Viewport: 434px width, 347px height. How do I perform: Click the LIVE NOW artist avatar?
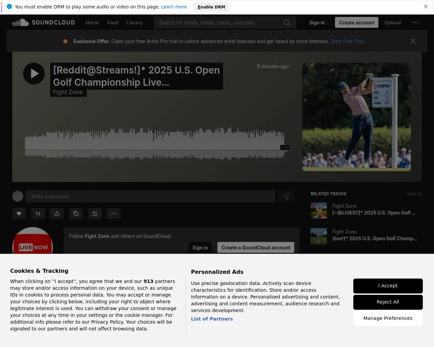33,241
